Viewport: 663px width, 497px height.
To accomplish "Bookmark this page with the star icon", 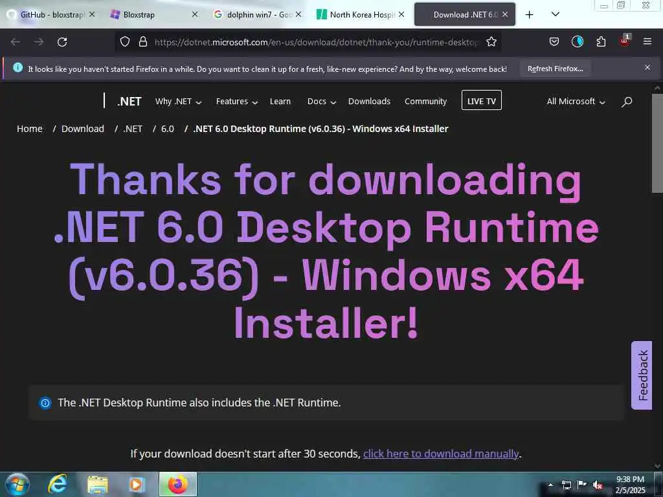I will (491, 41).
